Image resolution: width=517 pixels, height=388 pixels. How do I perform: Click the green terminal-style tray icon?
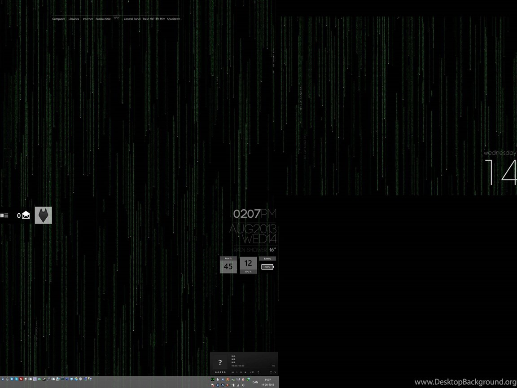[x=213, y=379]
